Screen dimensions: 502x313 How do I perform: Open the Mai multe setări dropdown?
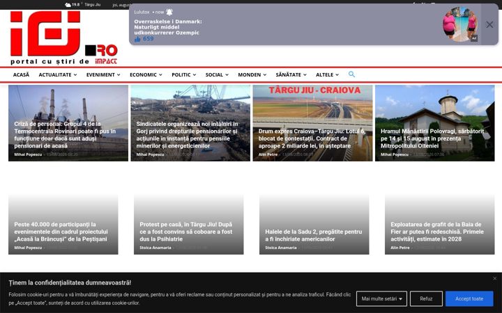[381, 298]
